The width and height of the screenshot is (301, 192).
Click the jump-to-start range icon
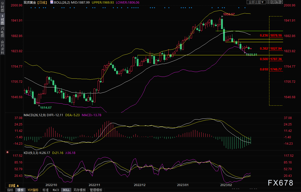272,2
